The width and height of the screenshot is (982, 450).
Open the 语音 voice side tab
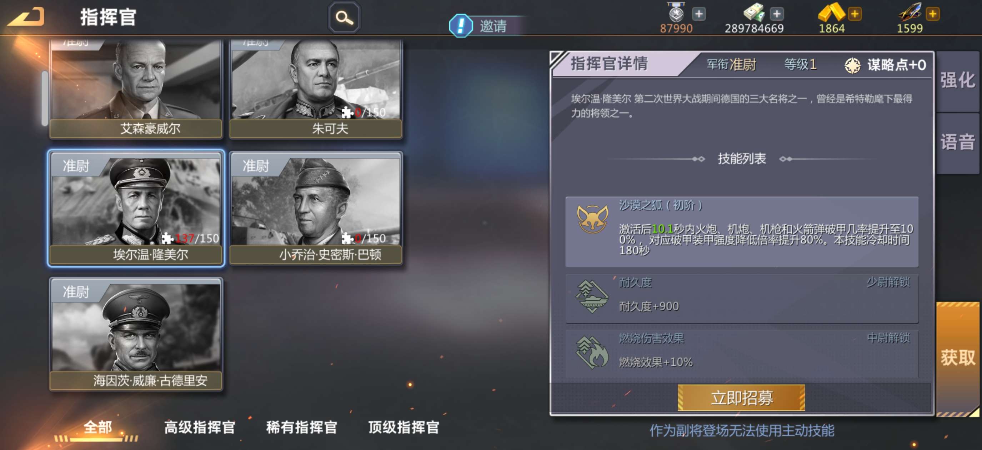958,142
